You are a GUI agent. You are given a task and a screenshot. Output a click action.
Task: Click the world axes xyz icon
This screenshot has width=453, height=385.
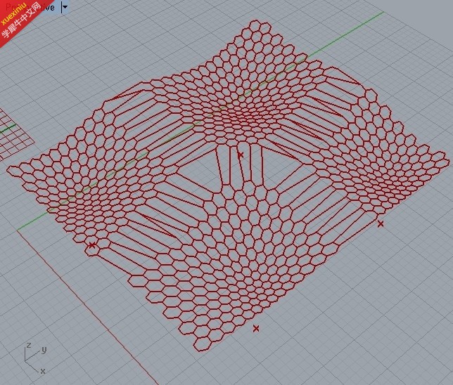click(35, 358)
